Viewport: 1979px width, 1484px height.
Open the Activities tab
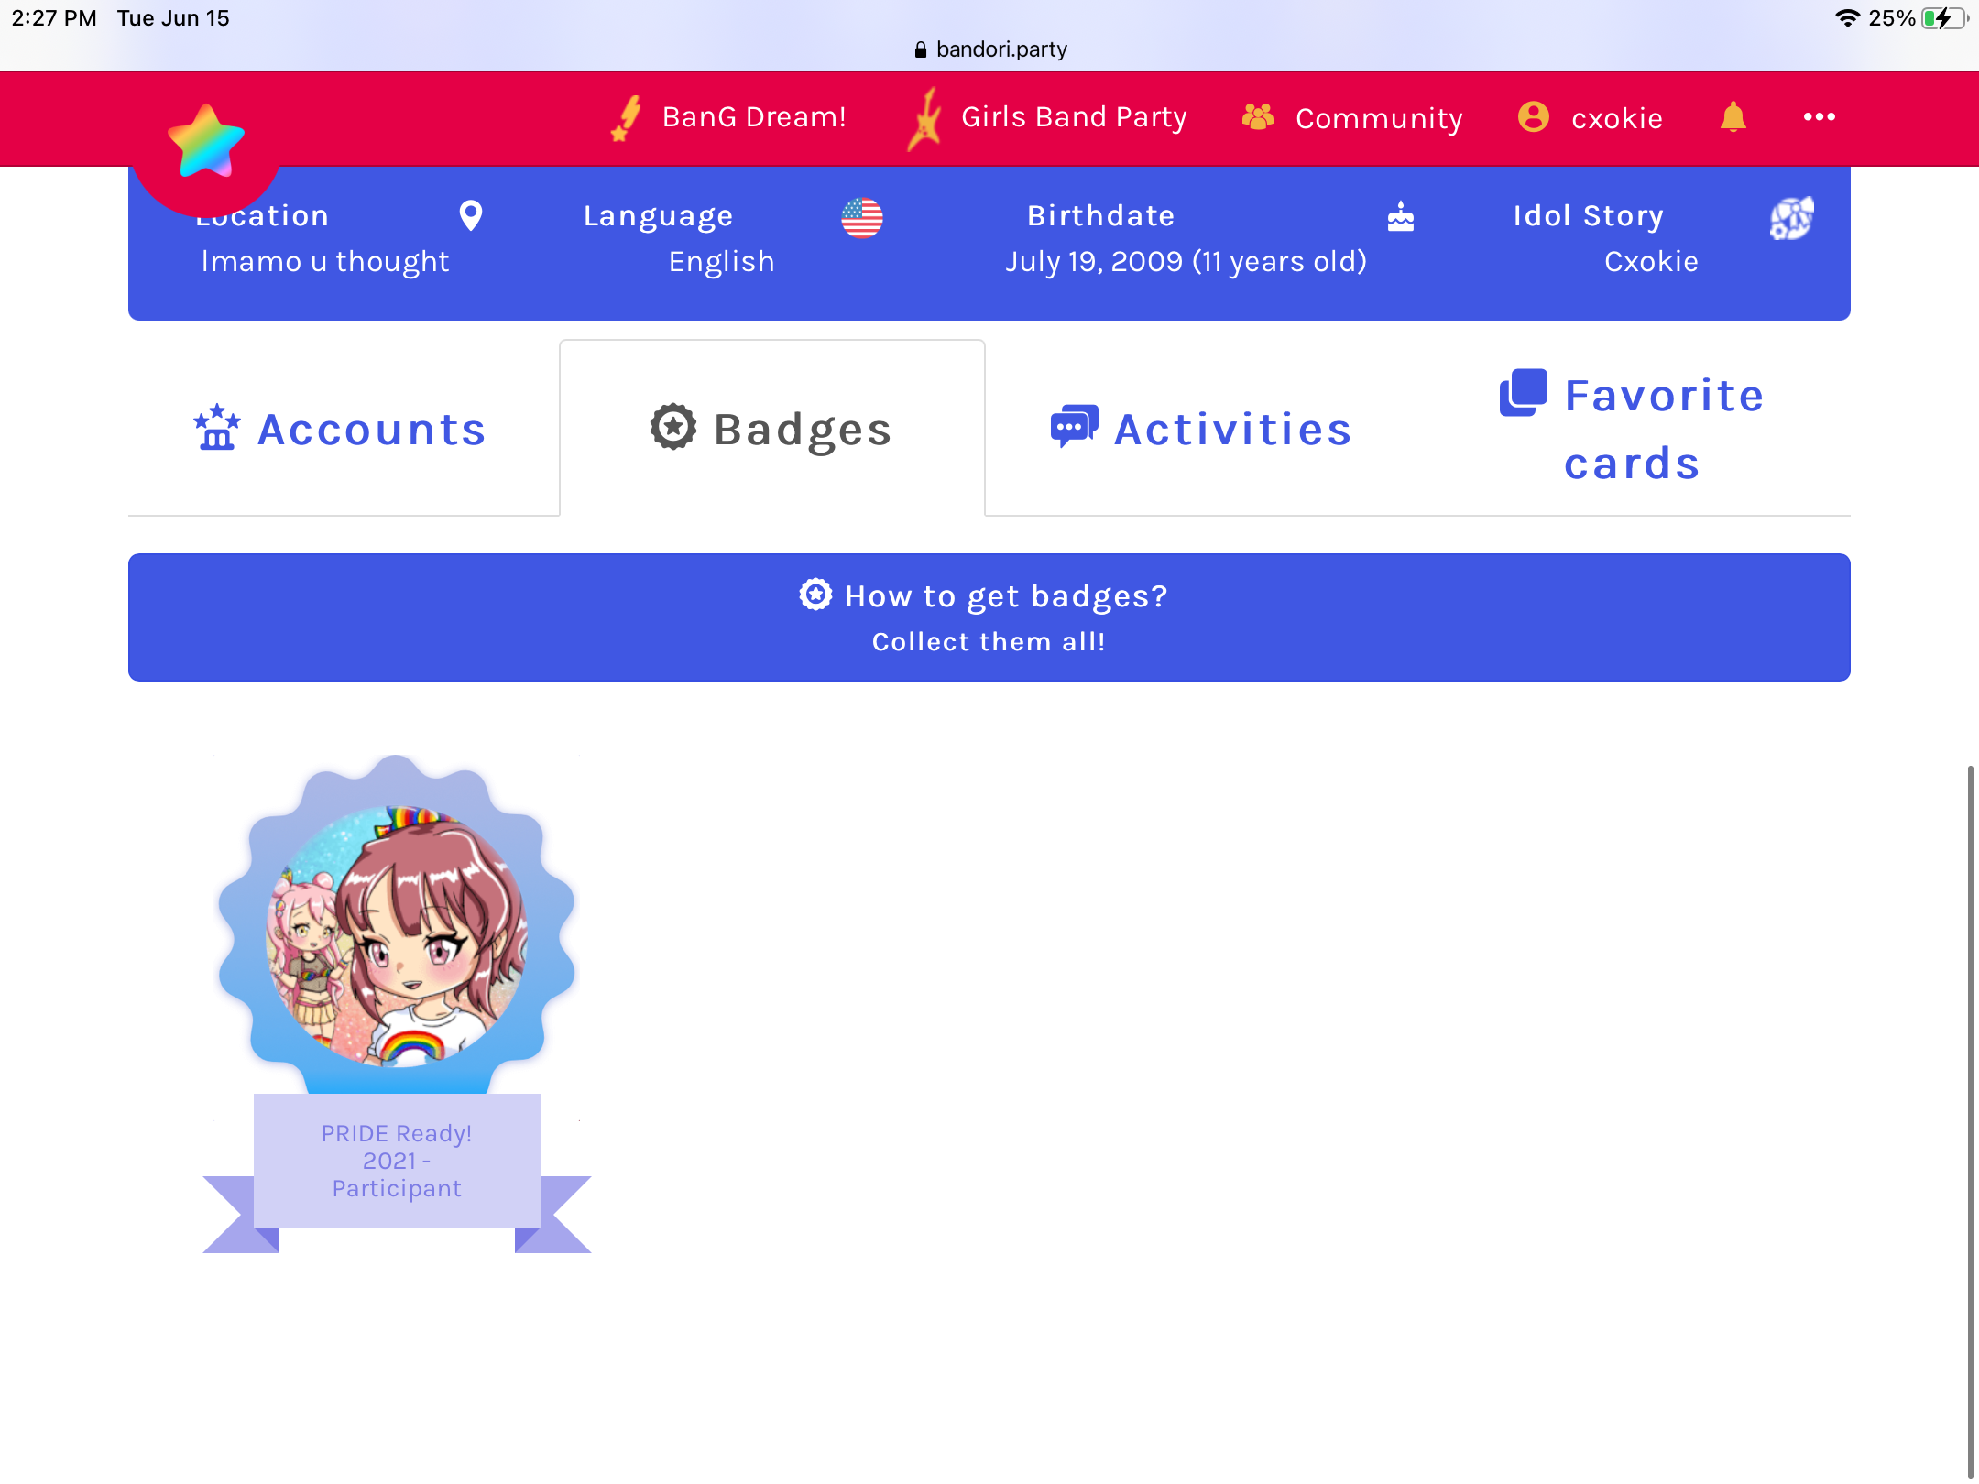pyautogui.click(x=1202, y=429)
